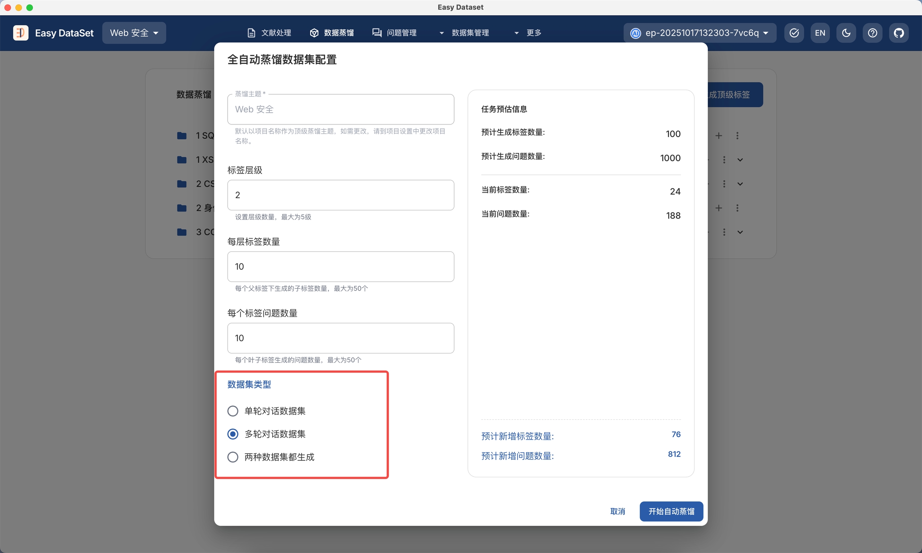Click the GitHub icon in header
Image resolution: width=922 pixels, height=553 pixels.
click(899, 33)
